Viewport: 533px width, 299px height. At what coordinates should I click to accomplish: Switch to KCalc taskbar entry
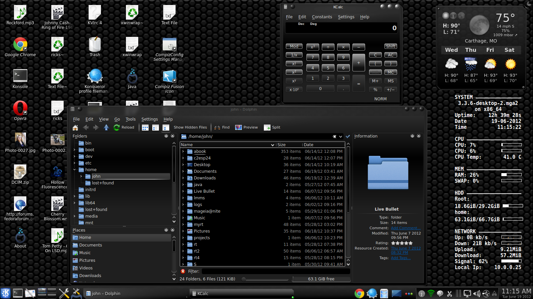[241, 293]
